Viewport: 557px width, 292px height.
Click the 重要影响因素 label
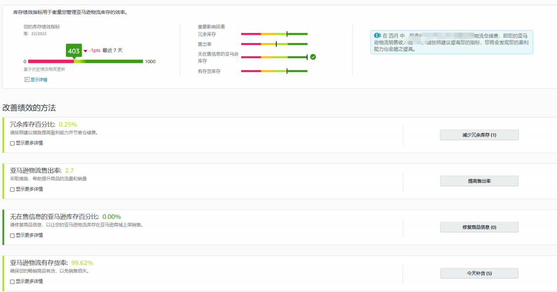tap(211, 27)
